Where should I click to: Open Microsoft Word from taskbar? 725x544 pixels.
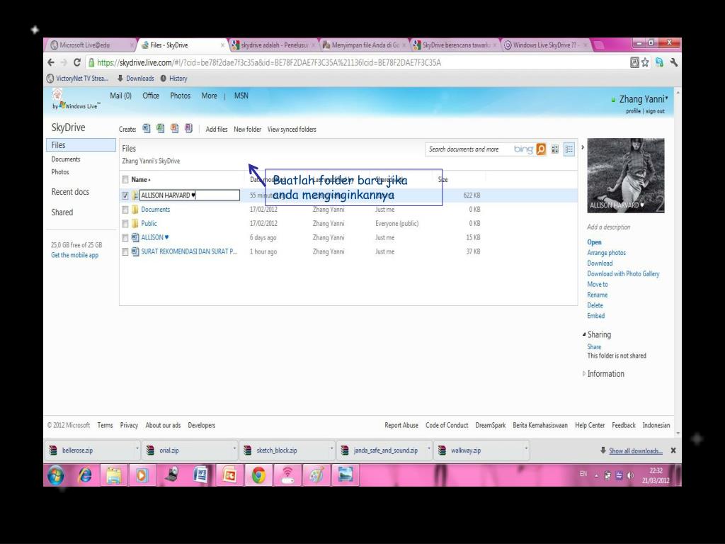tap(200, 475)
